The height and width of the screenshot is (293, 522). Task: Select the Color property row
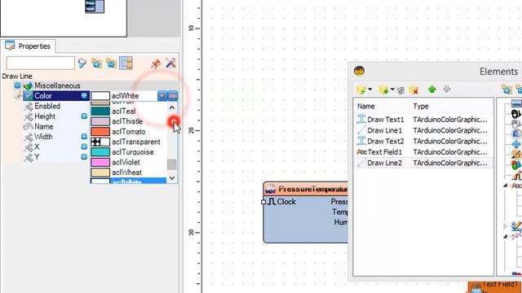[55, 96]
